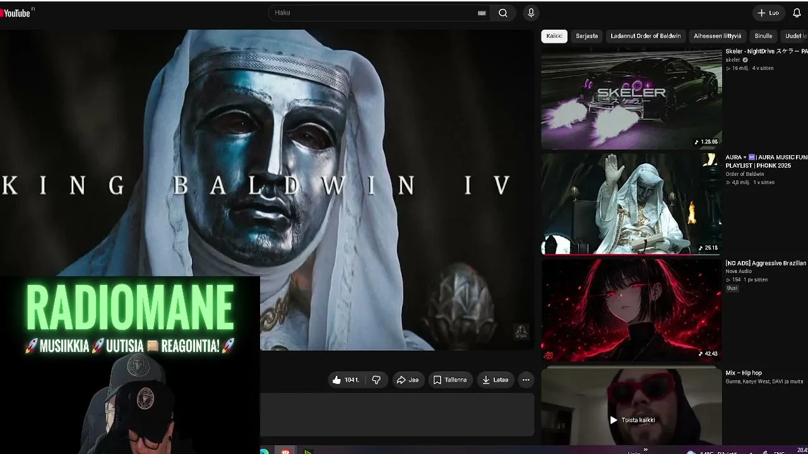
Task: Select the Uudet filter chip
Action: (795, 36)
